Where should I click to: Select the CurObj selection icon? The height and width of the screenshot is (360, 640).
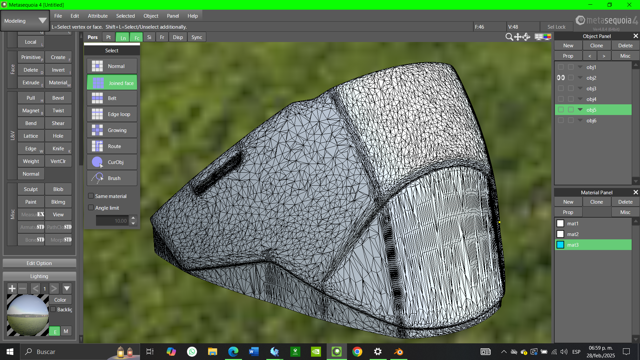point(97,162)
